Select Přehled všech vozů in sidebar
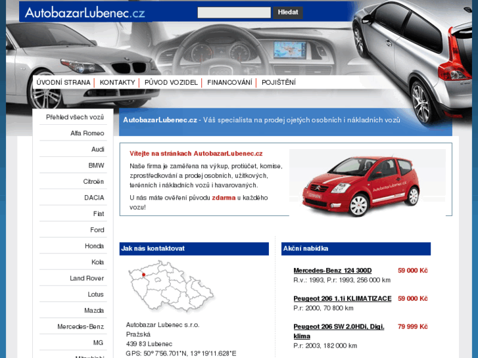The image size is (478, 358). click(x=75, y=117)
